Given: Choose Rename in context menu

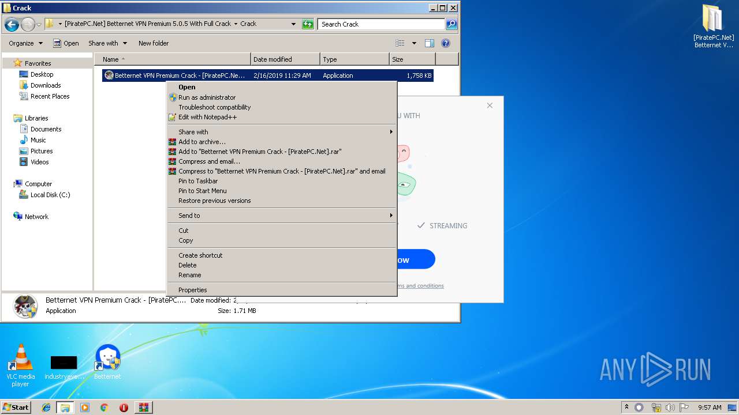Looking at the screenshot, I should (282, 275).
